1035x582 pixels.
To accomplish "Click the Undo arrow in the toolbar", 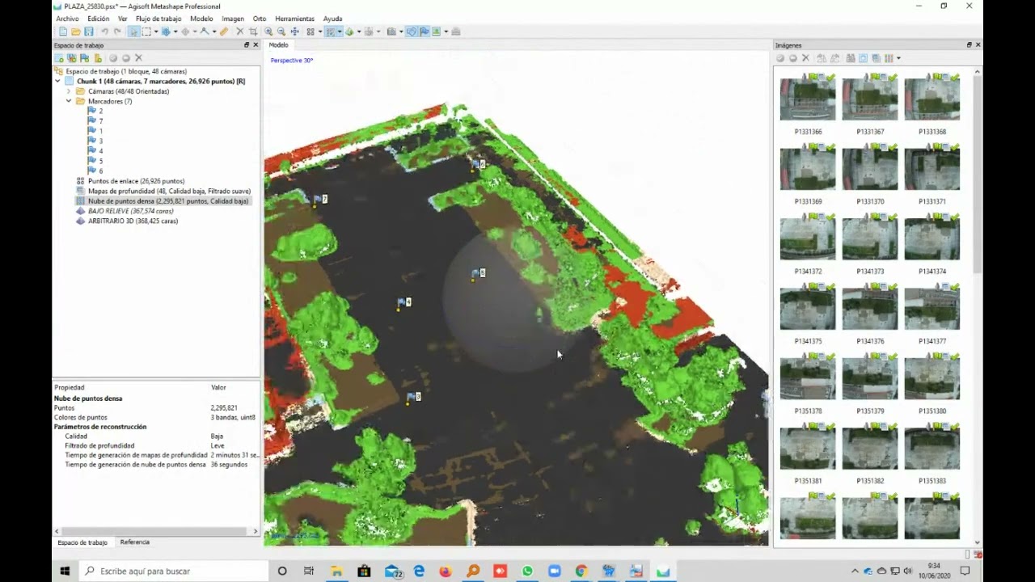I will 105,32.
